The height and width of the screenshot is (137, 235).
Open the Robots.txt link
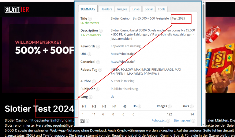pyautogui.click(x=159, y=120)
